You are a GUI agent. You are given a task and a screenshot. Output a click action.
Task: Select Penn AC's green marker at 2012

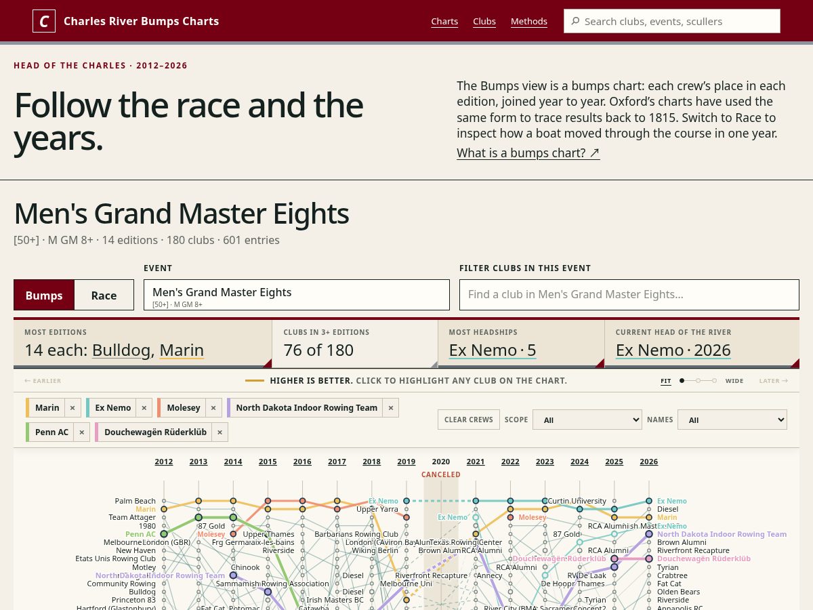[x=164, y=534]
